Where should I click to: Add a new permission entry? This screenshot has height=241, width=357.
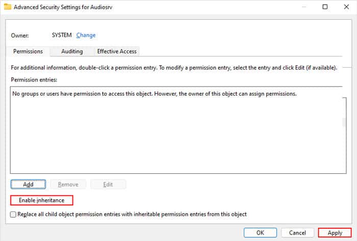(28, 184)
